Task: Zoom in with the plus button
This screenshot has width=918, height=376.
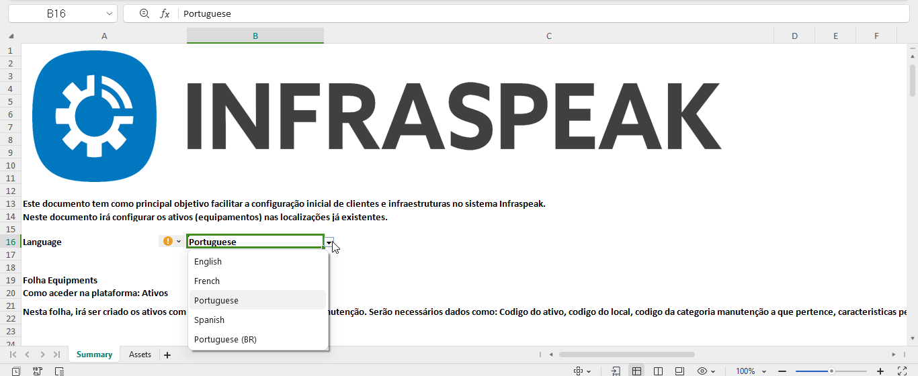Action: click(x=880, y=371)
